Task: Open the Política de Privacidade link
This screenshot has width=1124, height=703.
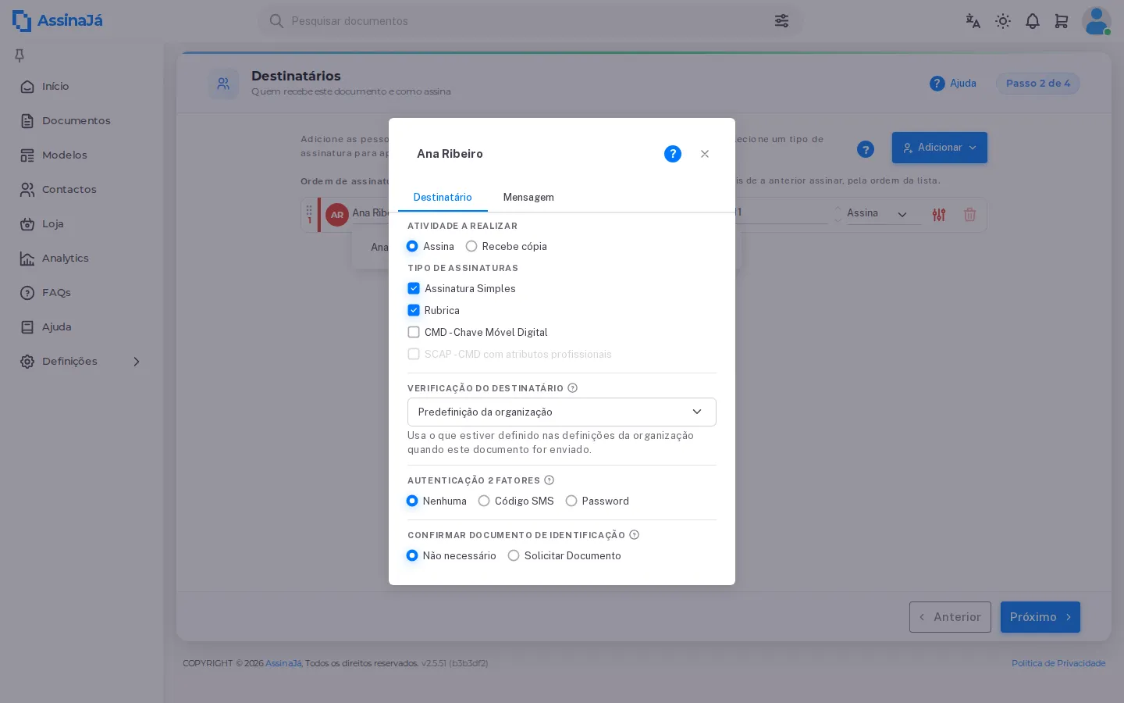Action: tap(1058, 663)
